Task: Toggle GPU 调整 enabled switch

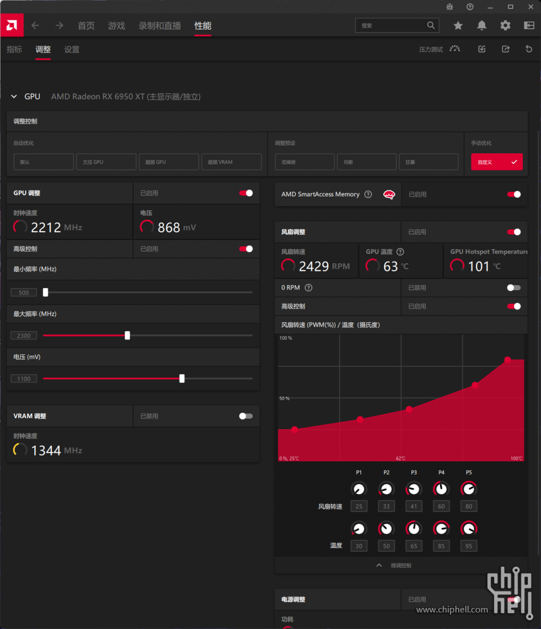Action: (246, 193)
